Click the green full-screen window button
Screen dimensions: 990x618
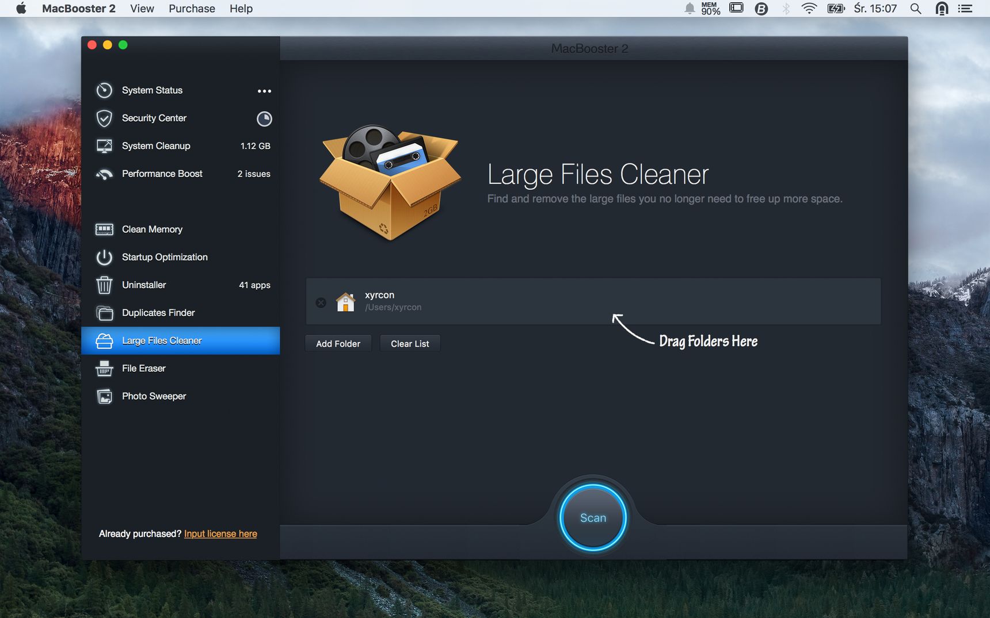(123, 45)
